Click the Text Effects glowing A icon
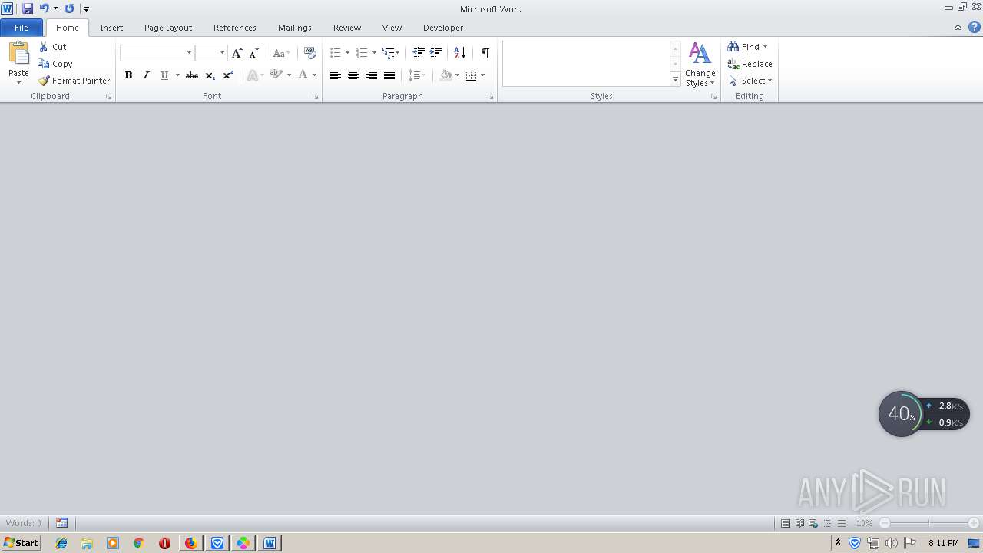The height and width of the screenshot is (553, 983). [x=252, y=75]
